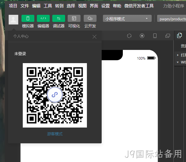This screenshot has width=186, height=162.
Task: Click the detach simulator window icon
Action: coord(168,36)
